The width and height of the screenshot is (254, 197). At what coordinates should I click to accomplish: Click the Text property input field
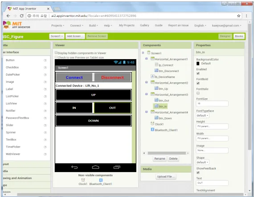pyautogui.click(x=212, y=183)
